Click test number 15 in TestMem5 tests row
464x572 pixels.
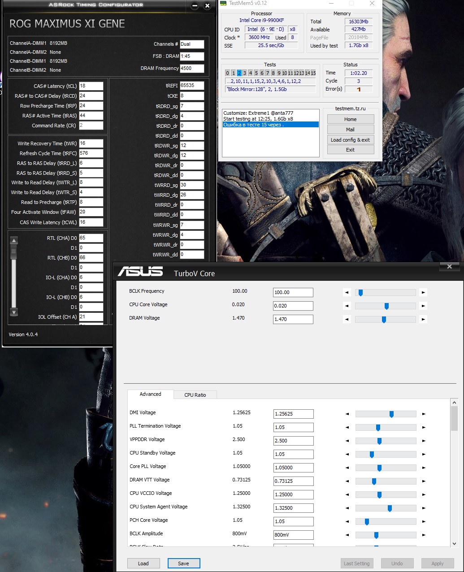(313, 73)
